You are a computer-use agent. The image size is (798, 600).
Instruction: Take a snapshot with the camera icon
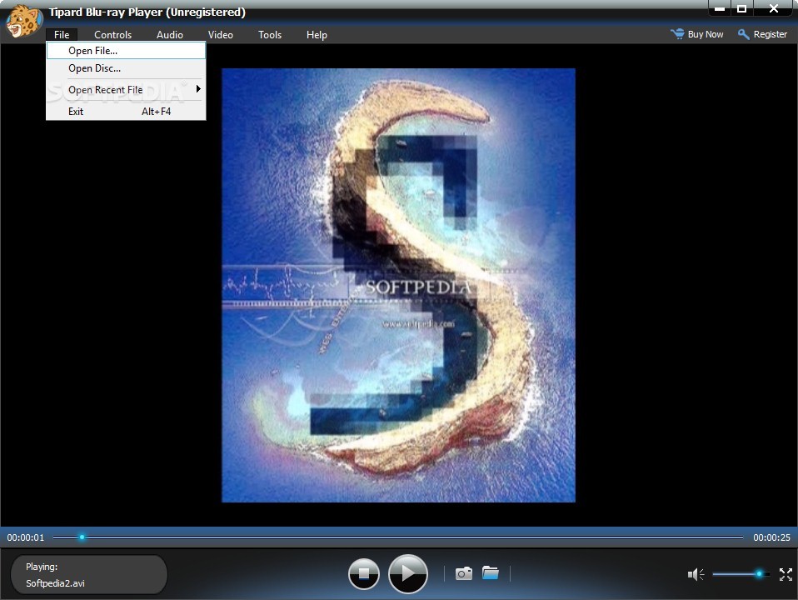click(x=464, y=573)
